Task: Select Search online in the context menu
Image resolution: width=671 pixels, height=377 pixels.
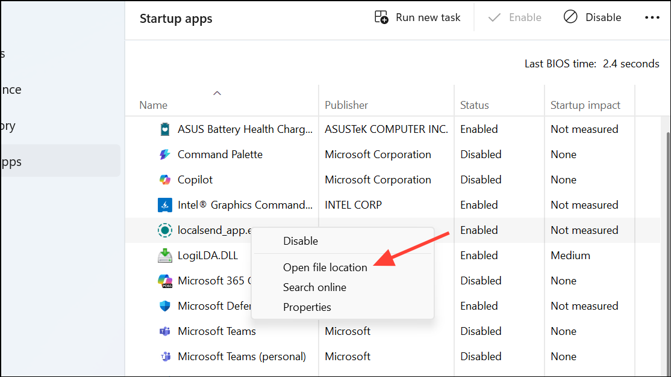Action: click(x=314, y=287)
